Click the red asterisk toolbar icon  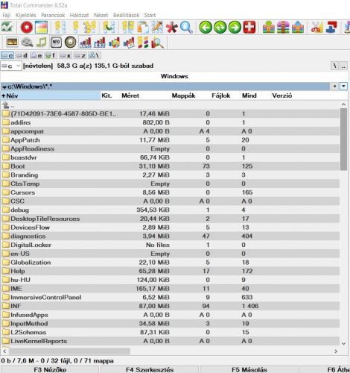tap(172, 27)
